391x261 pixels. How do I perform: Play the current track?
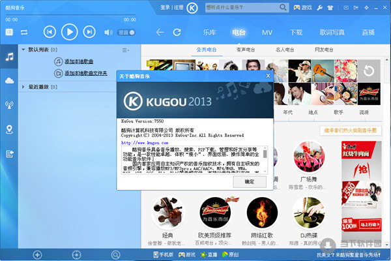(69, 32)
